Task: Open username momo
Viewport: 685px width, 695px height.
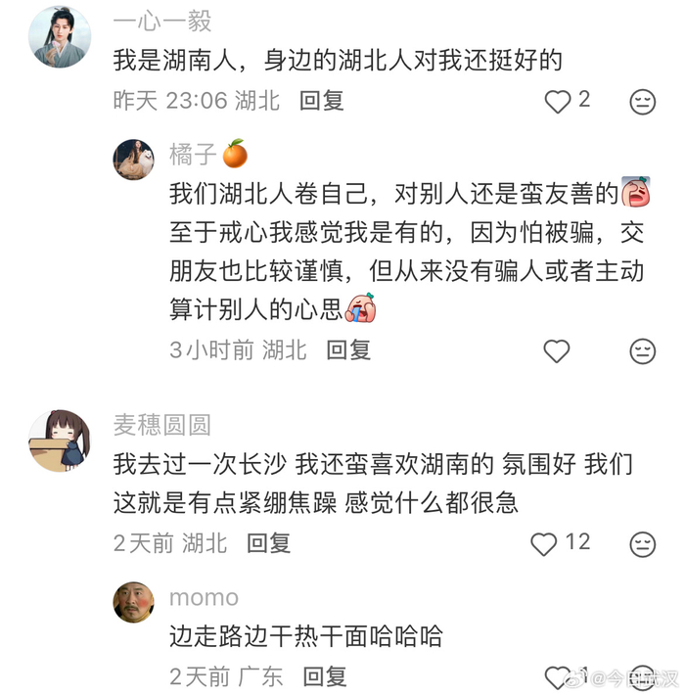Action: pyautogui.click(x=204, y=597)
